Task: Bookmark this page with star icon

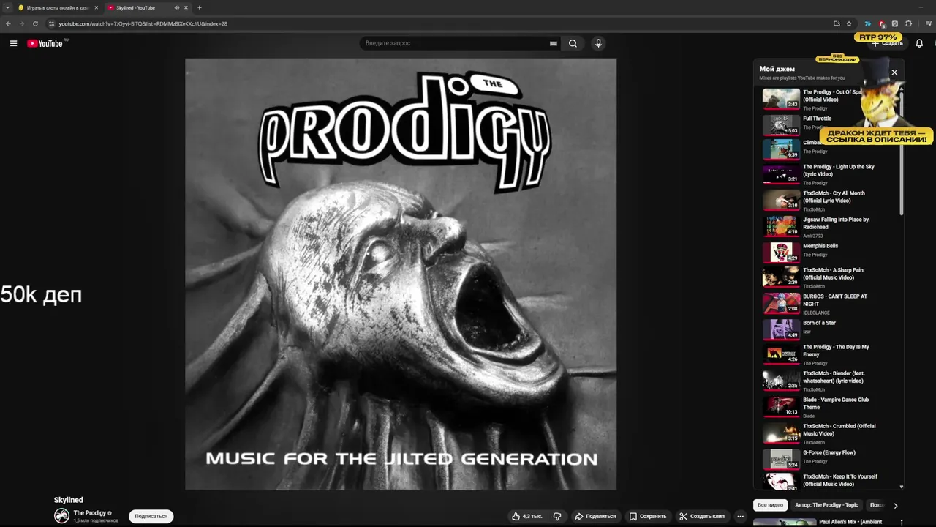Action: [x=849, y=23]
